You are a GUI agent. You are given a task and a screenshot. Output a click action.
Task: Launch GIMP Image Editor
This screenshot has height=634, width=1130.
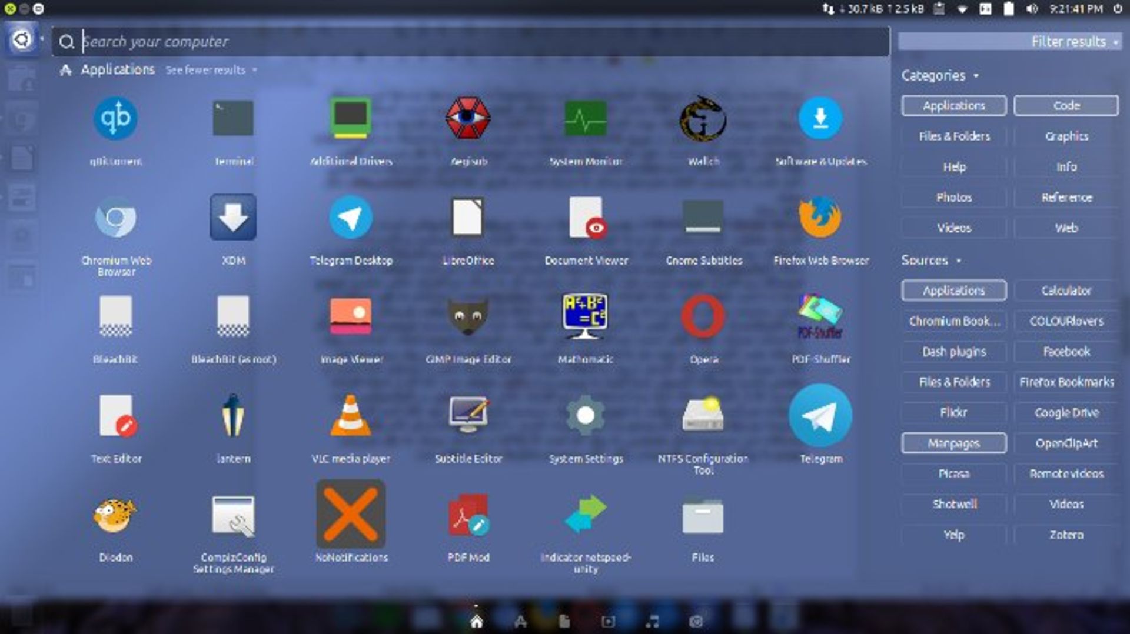(468, 316)
